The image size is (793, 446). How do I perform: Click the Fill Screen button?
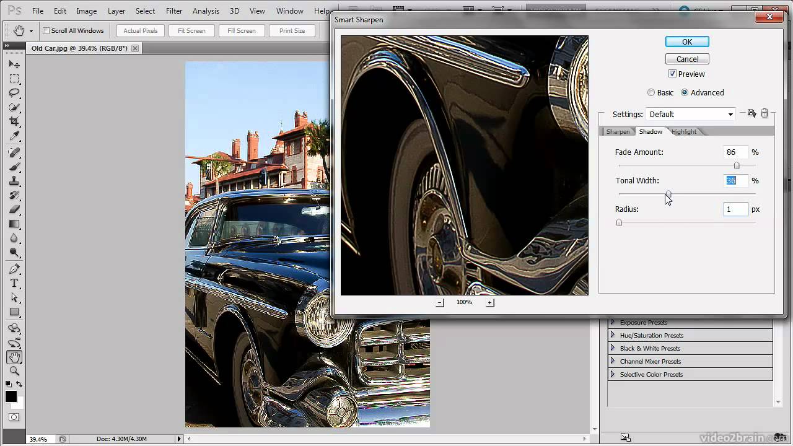click(242, 30)
